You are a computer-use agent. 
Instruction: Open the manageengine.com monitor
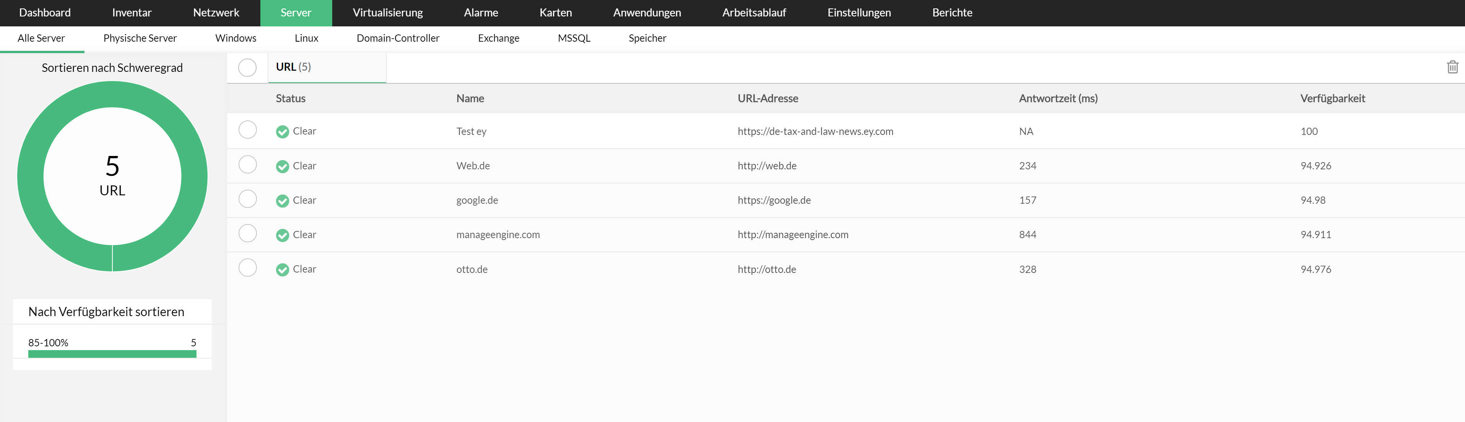(x=498, y=235)
